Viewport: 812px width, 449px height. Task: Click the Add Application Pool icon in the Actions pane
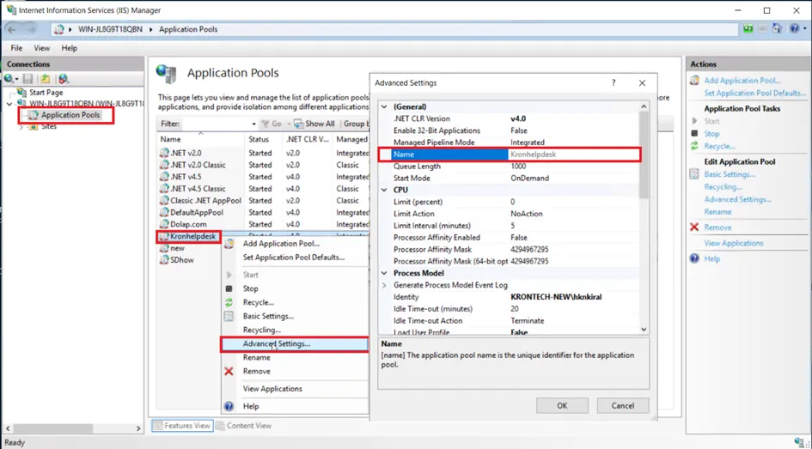click(x=694, y=81)
